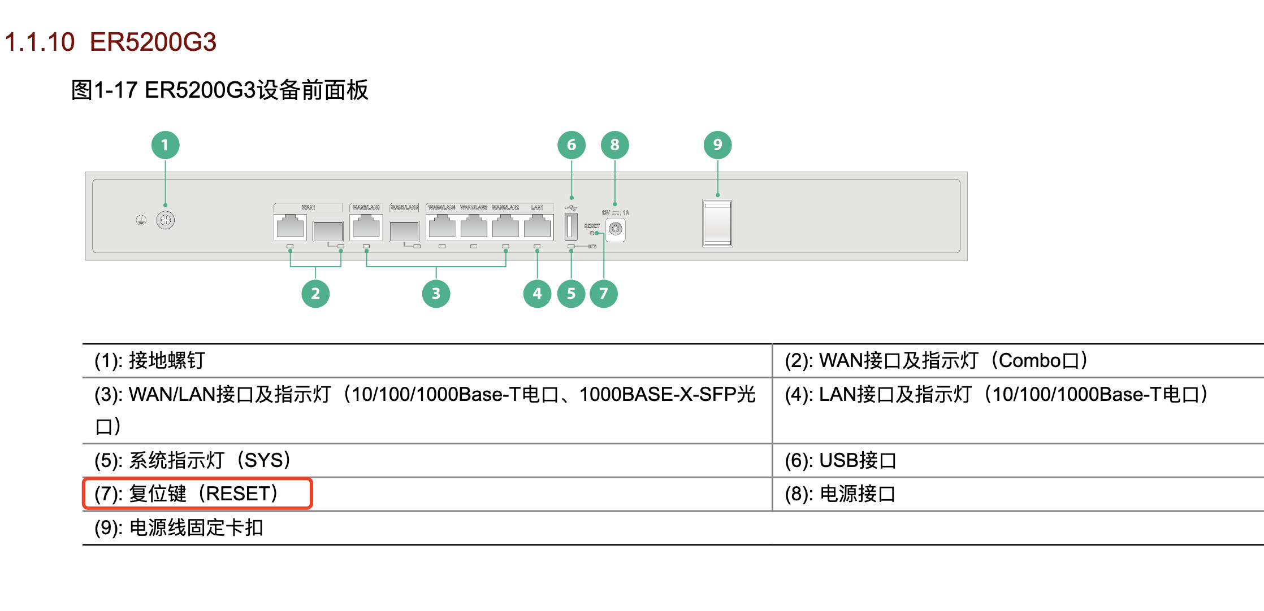Click green callout circle number 3
The width and height of the screenshot is (1264, 611).
(436, 294)
